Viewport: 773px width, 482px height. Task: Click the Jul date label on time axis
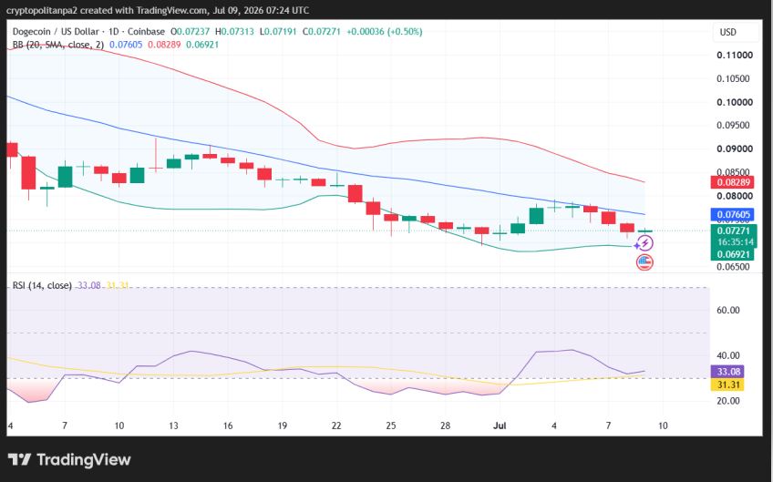click(500, 426)
